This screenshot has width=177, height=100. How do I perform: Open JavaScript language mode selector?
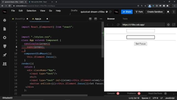click(x=170, y=98)
